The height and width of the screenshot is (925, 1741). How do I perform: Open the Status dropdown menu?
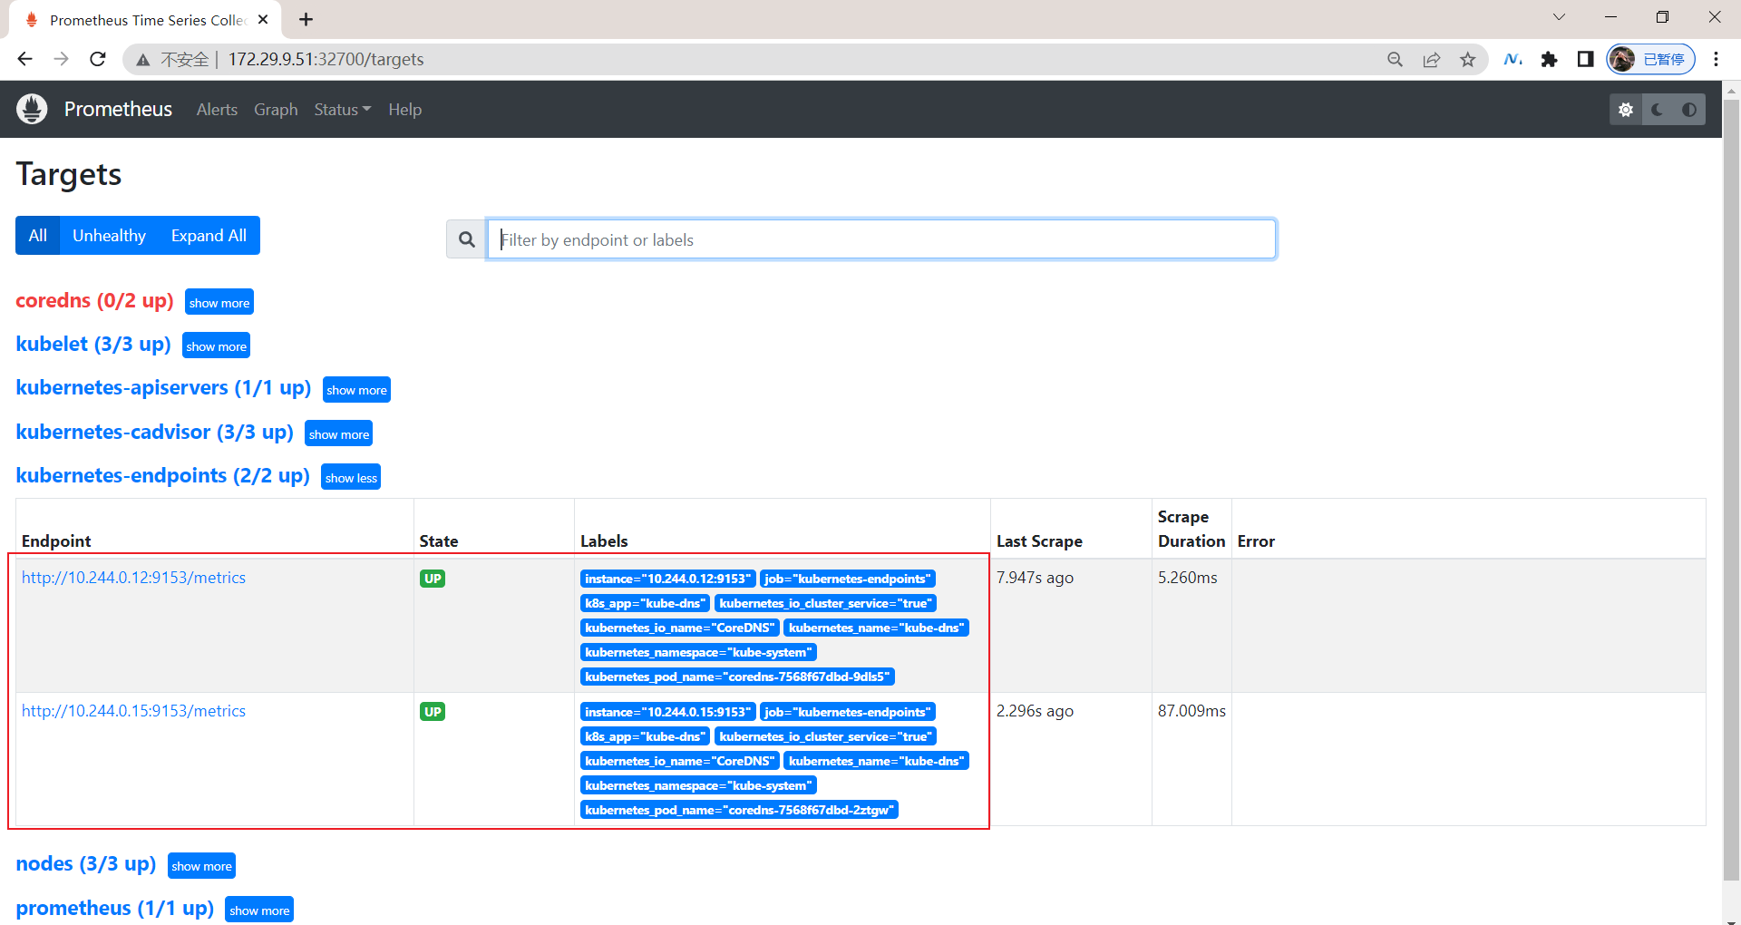[x=343, y=109]
